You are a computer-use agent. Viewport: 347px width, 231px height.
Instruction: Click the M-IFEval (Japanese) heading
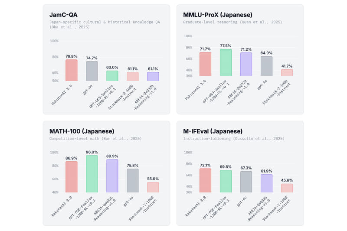[213, 131]
